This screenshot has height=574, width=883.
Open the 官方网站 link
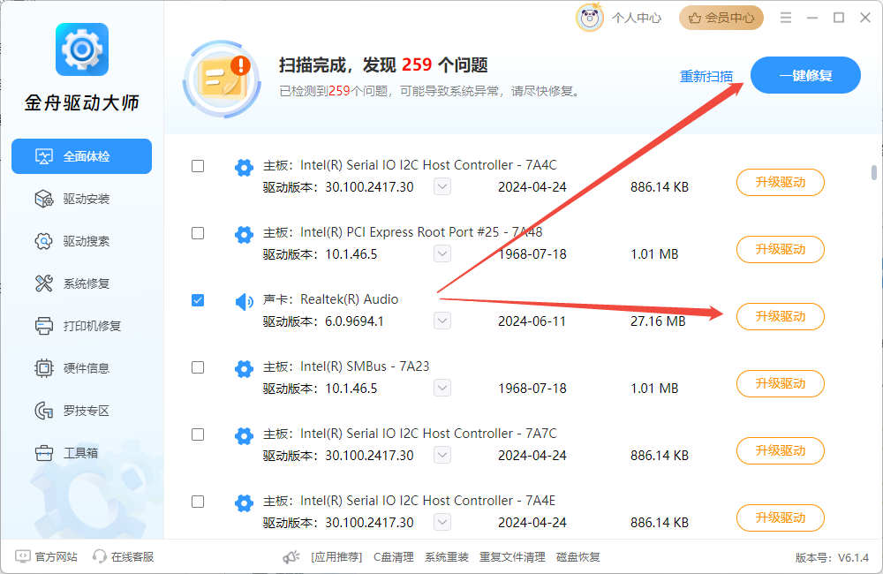(46, 556)
